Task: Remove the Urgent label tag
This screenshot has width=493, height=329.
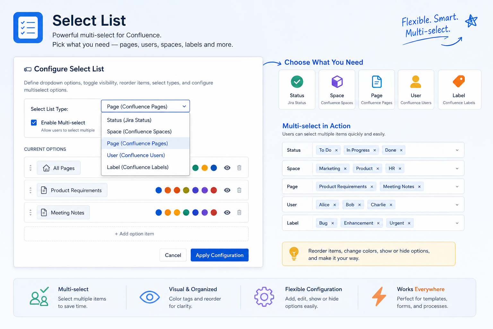Action: point(409,223)
